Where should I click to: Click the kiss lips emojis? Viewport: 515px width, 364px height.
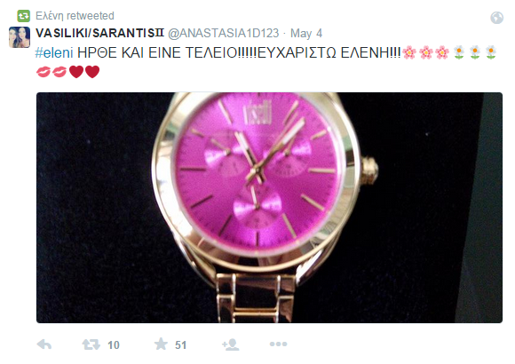tap(51, 72)
